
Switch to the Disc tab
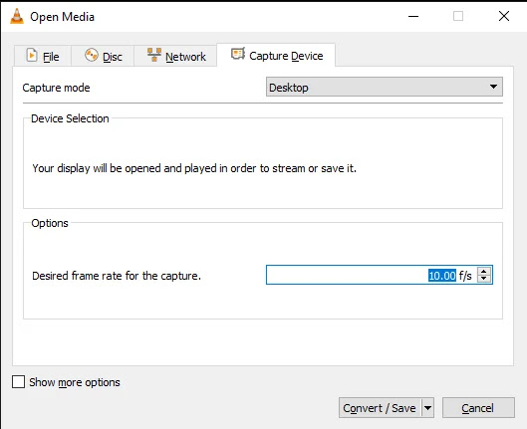pos(103,56)
